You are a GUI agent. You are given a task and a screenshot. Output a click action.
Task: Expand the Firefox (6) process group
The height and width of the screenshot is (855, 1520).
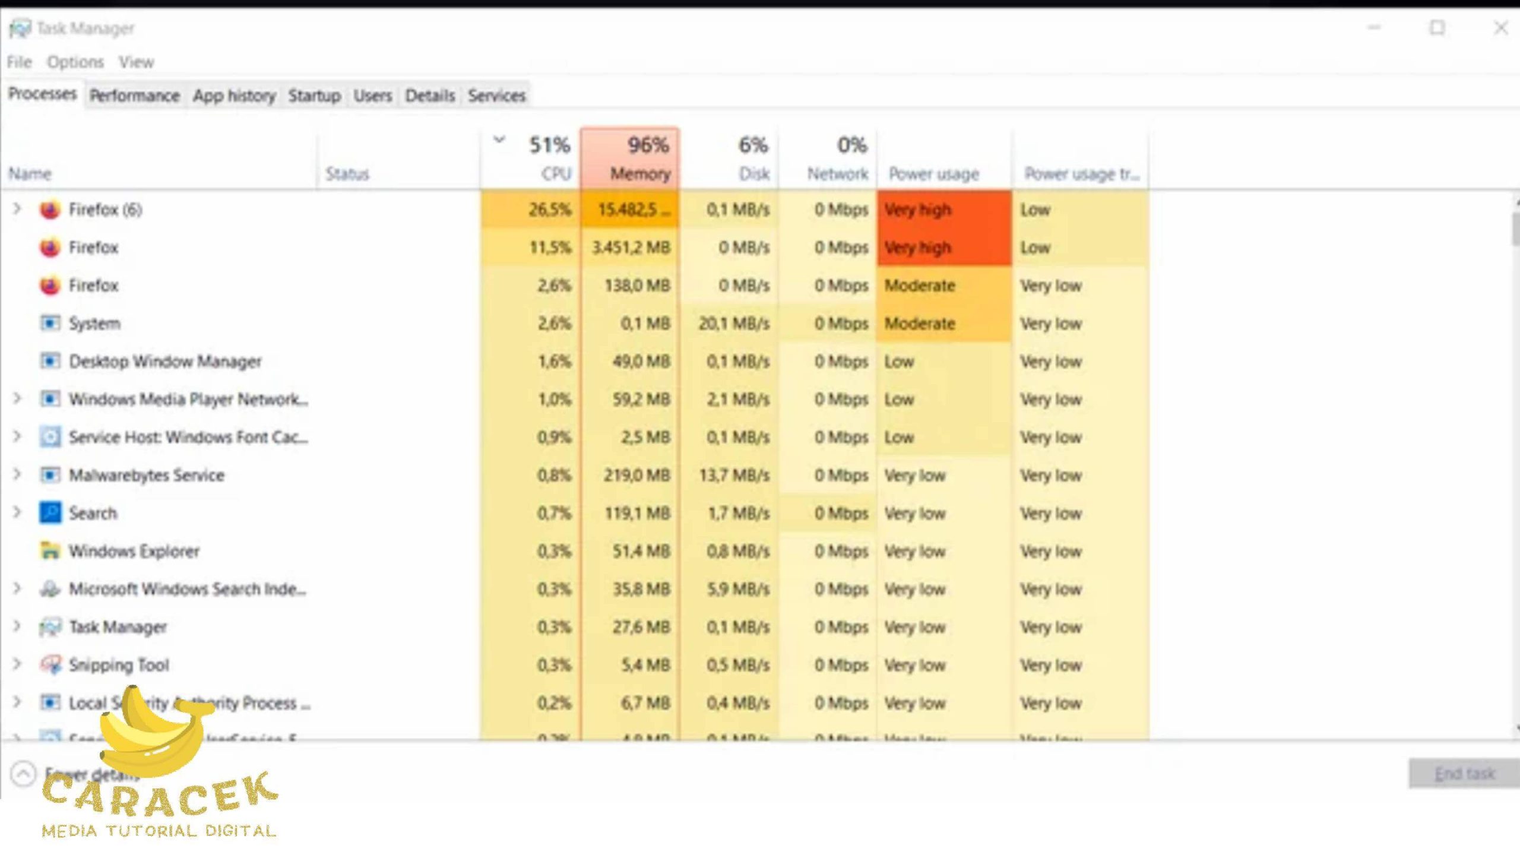[x=17, y=209]
